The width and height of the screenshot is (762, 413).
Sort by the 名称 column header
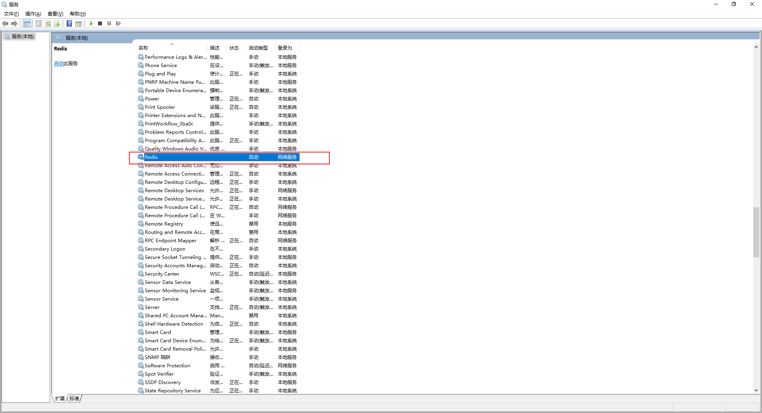click(x=172, y=48)
